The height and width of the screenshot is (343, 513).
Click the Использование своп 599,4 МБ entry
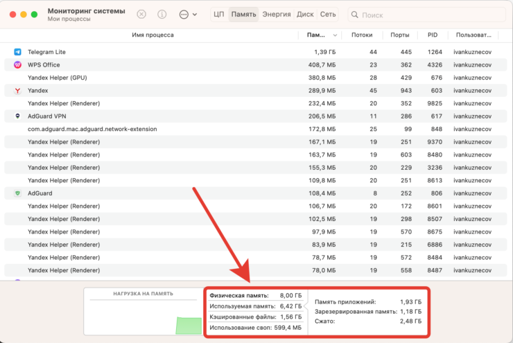(256, 328)
